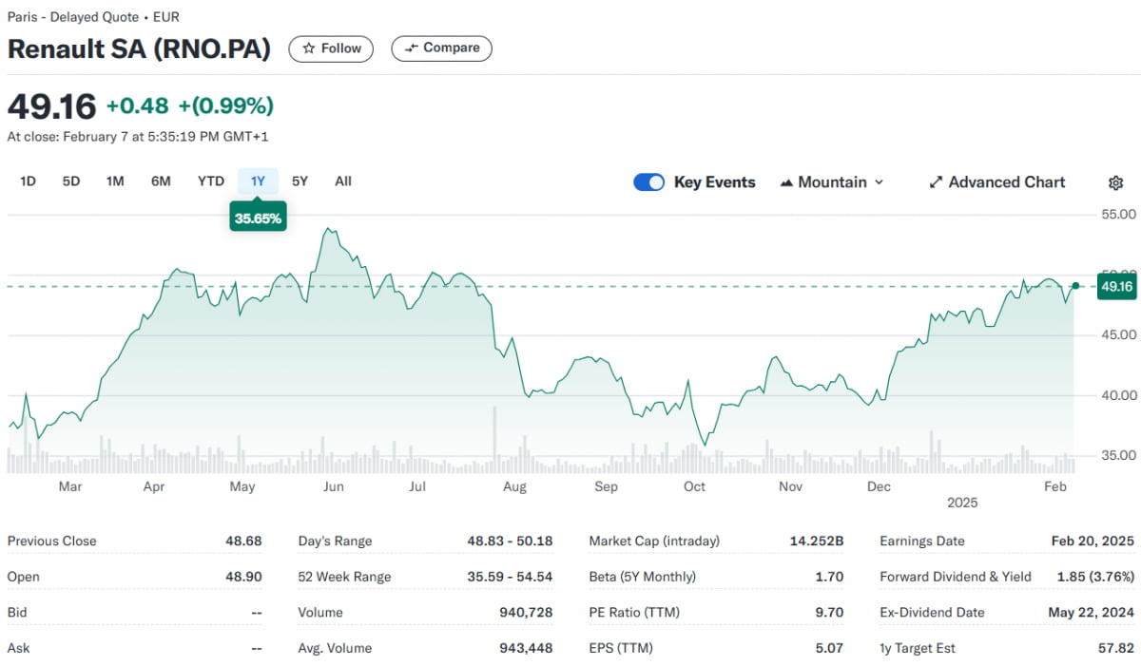The width and height of the screenshot is (1141, 666).
Task: Click the Ask label
Action: (x=18, y=648)
